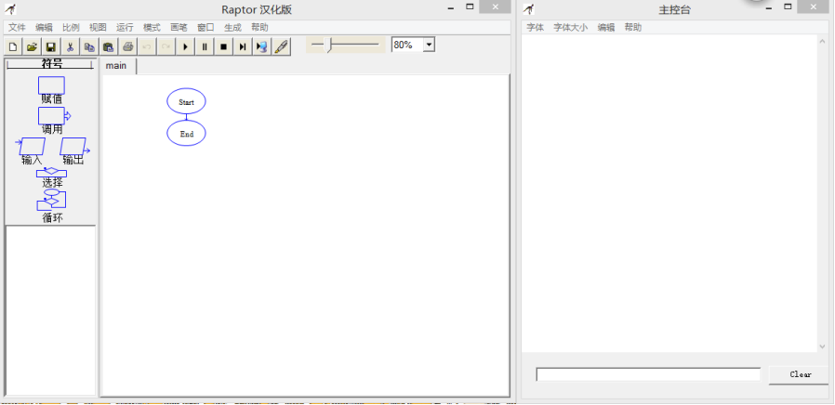Open the 生成 menu
This screenshot has width=835, height=405.
pyautogui.click(x=232, y=27)
